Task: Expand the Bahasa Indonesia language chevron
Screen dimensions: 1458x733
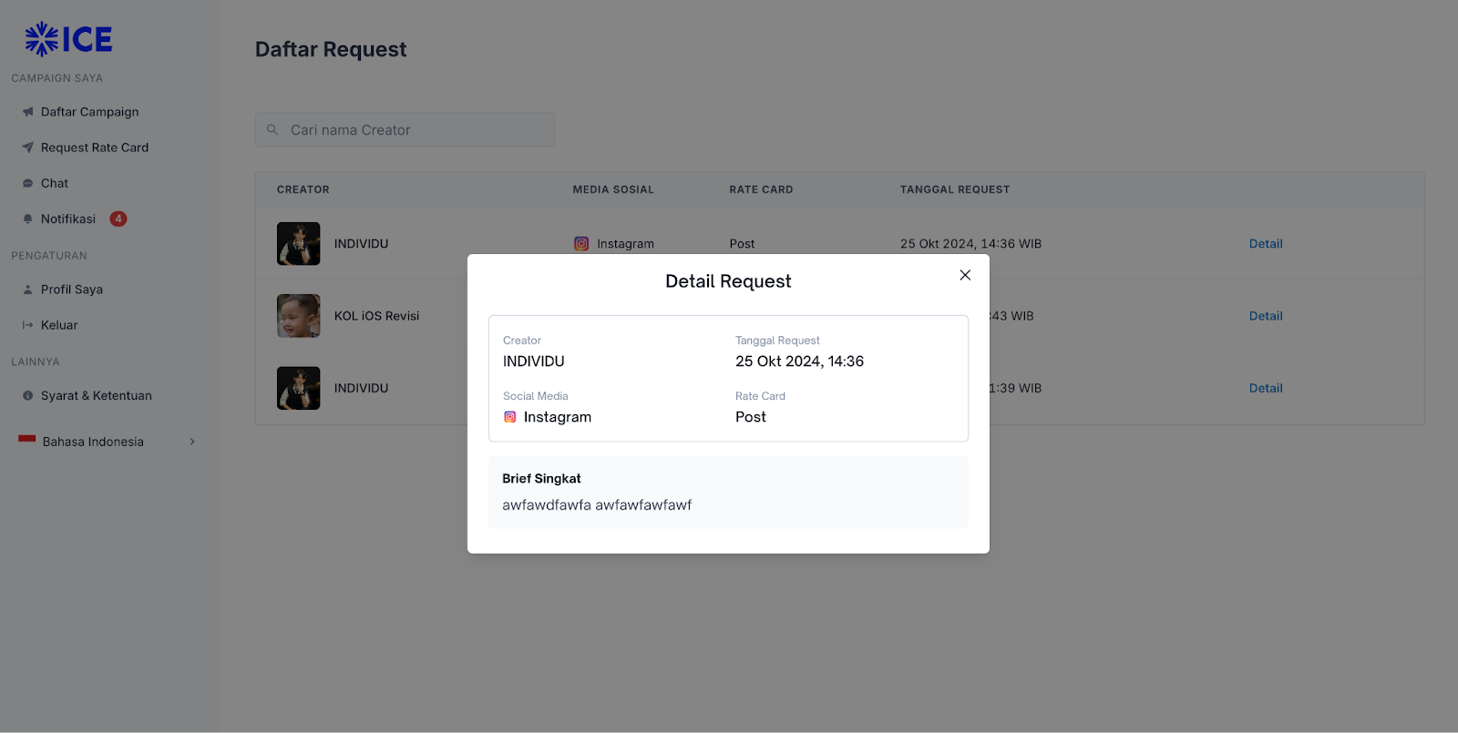Action: pos(192,442)
